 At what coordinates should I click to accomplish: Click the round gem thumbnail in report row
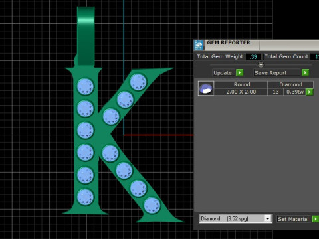tap(206, 88)
